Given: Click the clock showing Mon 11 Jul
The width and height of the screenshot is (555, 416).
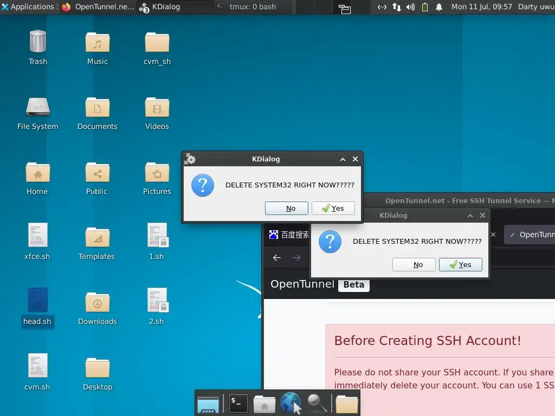Looking at the screenshot, I should click(481, 6).
